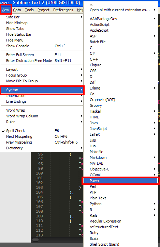This screenshot has width=160, height=247.
Task: Open the Tools menu
Action: (x=29, y=10)
